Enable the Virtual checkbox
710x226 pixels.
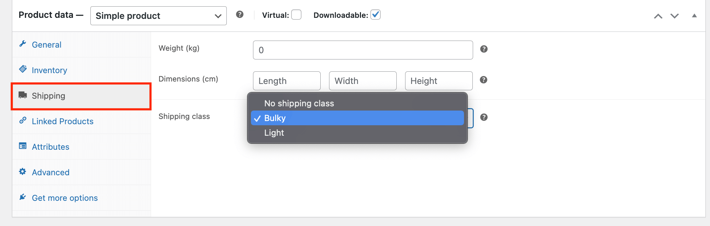pos(296,15)
